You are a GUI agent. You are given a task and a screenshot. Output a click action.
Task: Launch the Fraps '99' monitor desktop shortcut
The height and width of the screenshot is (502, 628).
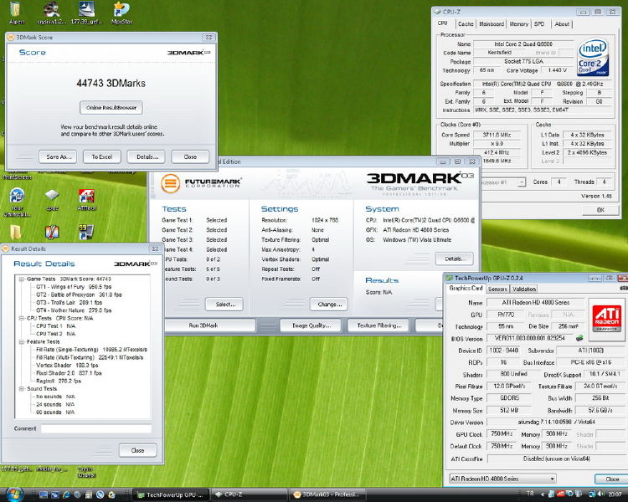[x=85, y=232]
